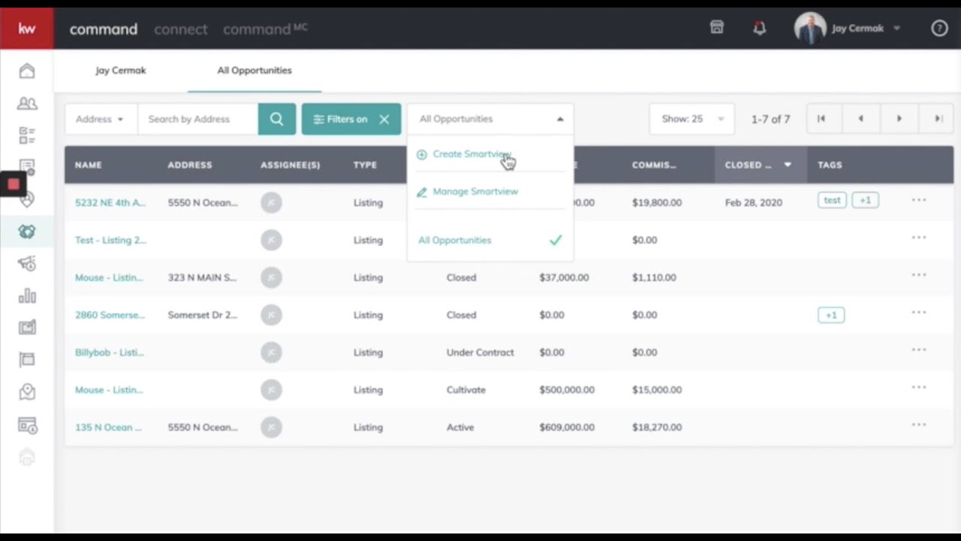Image resolution: width=961 pixels, height=541 pixels.
Task: Clear filters with the X icon
Action: 384,119
